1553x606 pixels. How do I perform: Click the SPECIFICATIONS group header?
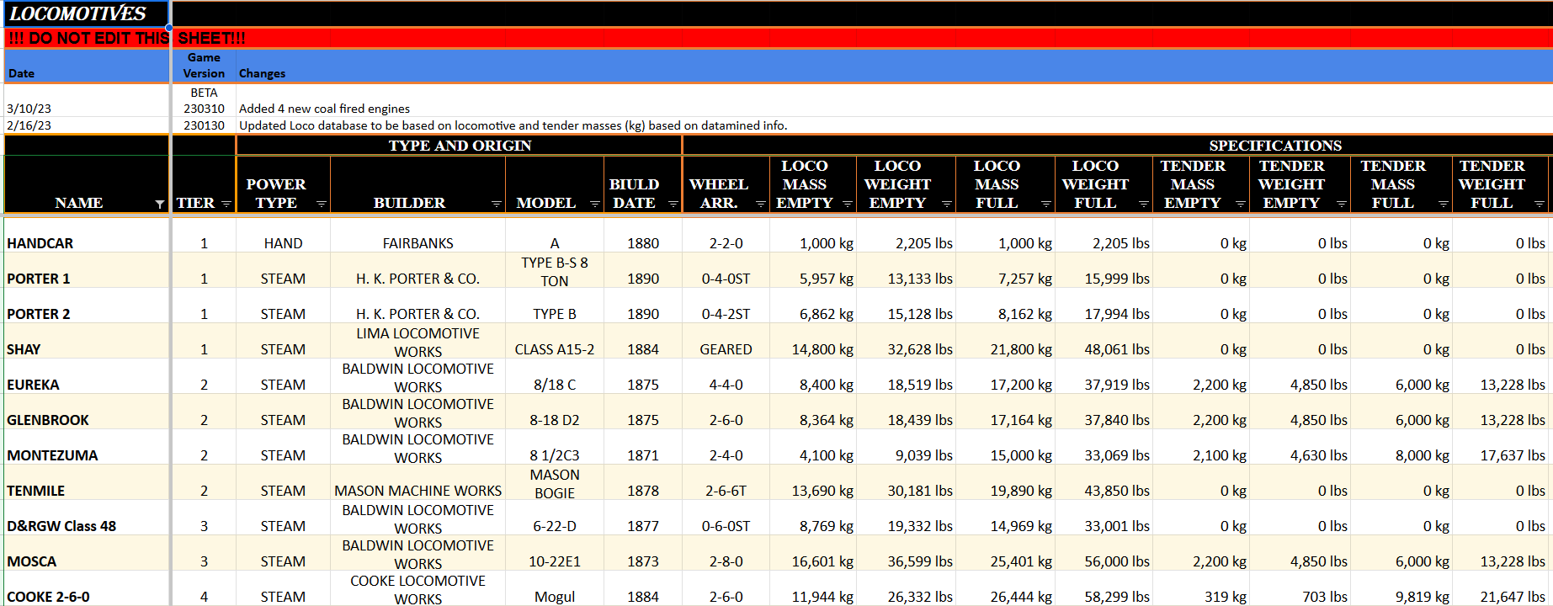(1275, 146)
